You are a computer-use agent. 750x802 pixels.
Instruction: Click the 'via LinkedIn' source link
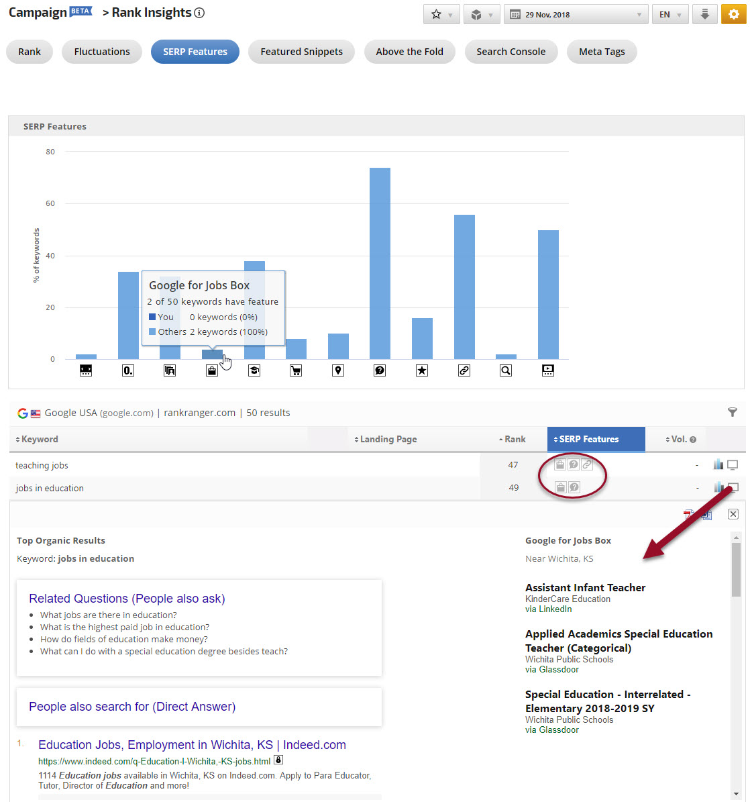pos(549,609)
